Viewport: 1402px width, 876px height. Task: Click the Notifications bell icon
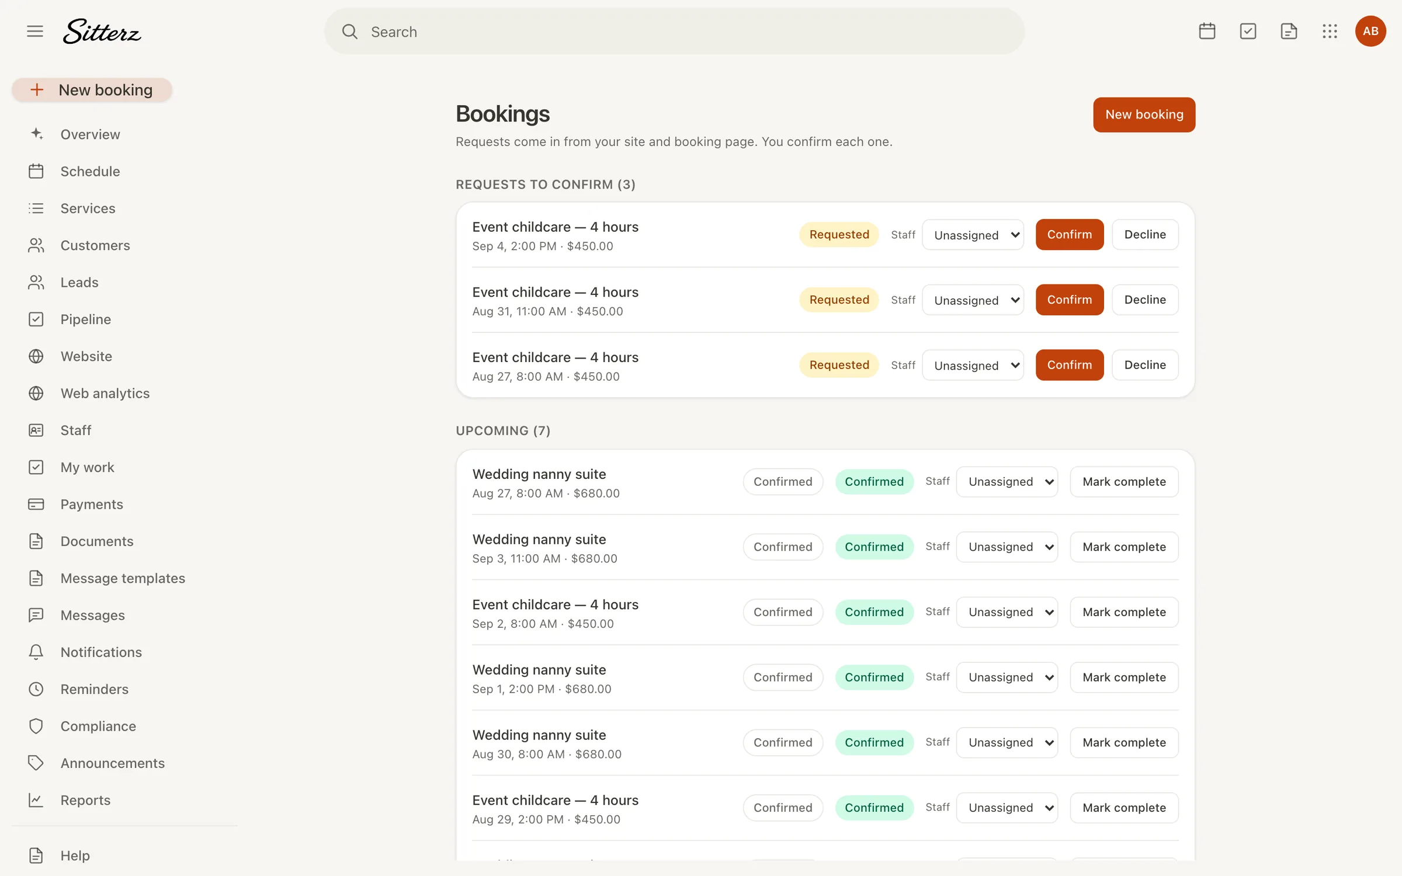coord(36,652)
